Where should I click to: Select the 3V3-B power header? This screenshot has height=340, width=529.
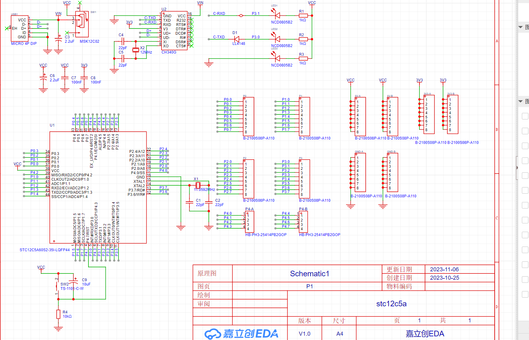(x=453, y=114)
